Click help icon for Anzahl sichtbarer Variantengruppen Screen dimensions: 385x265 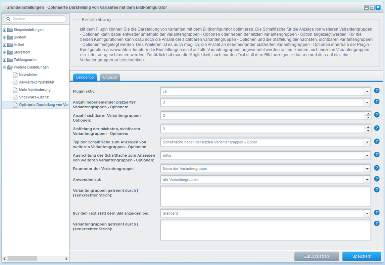point(377,115)
